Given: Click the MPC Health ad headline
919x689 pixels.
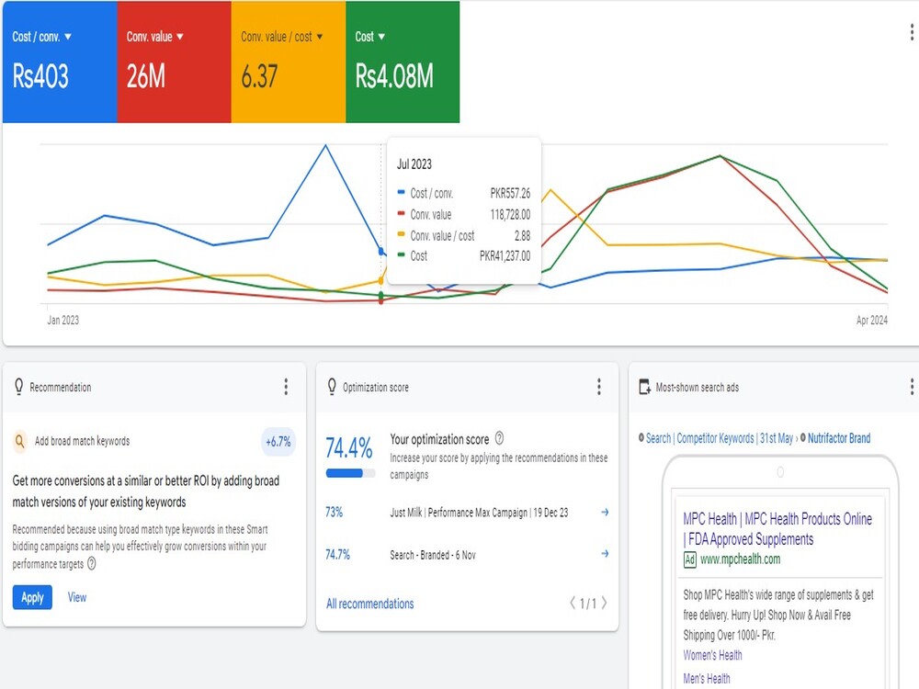Looking at the screenshot, I should (x=777, y=528).
